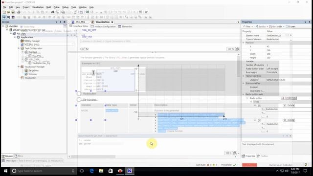Collapse the Application tree node
The height and width of the screenshot is (176, 313).
point(15,37)
